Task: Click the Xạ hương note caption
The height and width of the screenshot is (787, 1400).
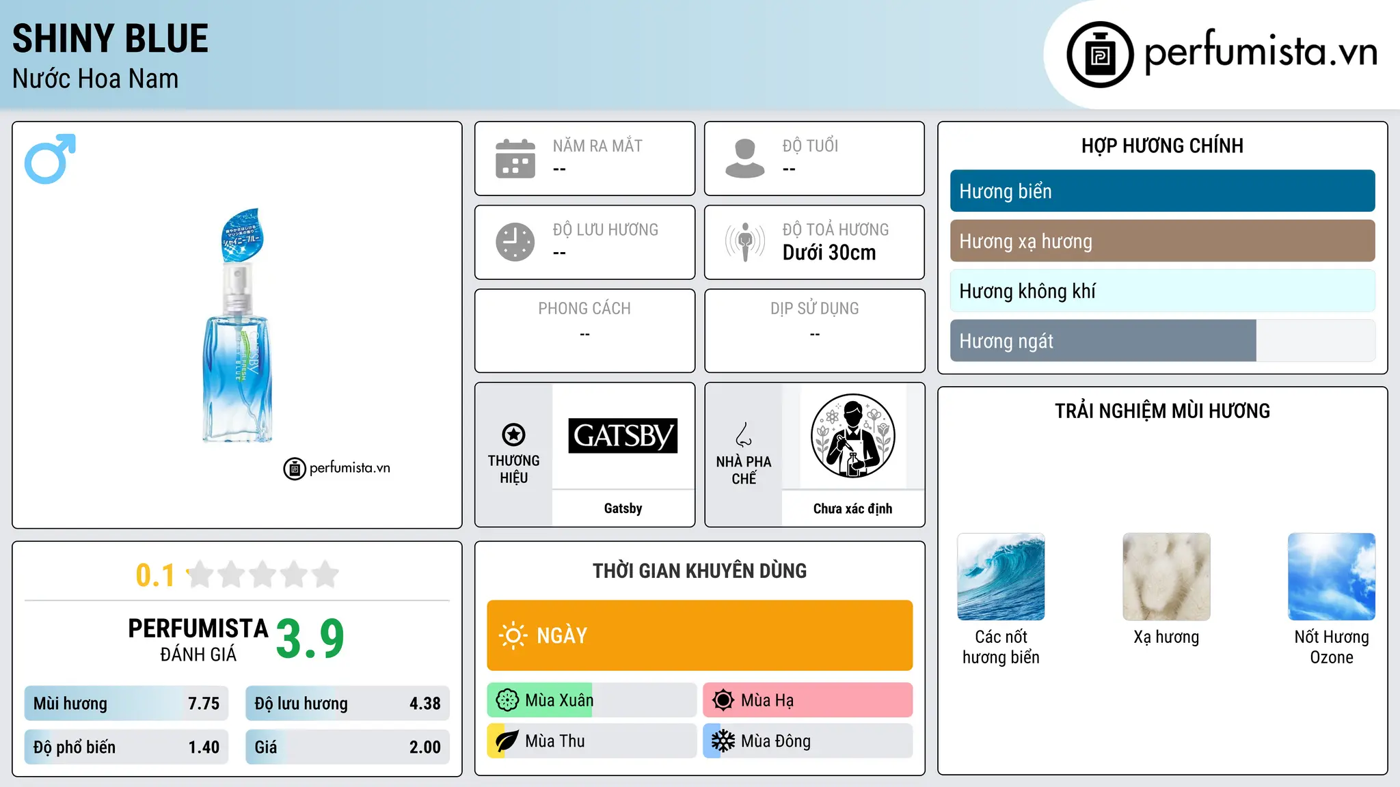Action: coord(1166,637)
